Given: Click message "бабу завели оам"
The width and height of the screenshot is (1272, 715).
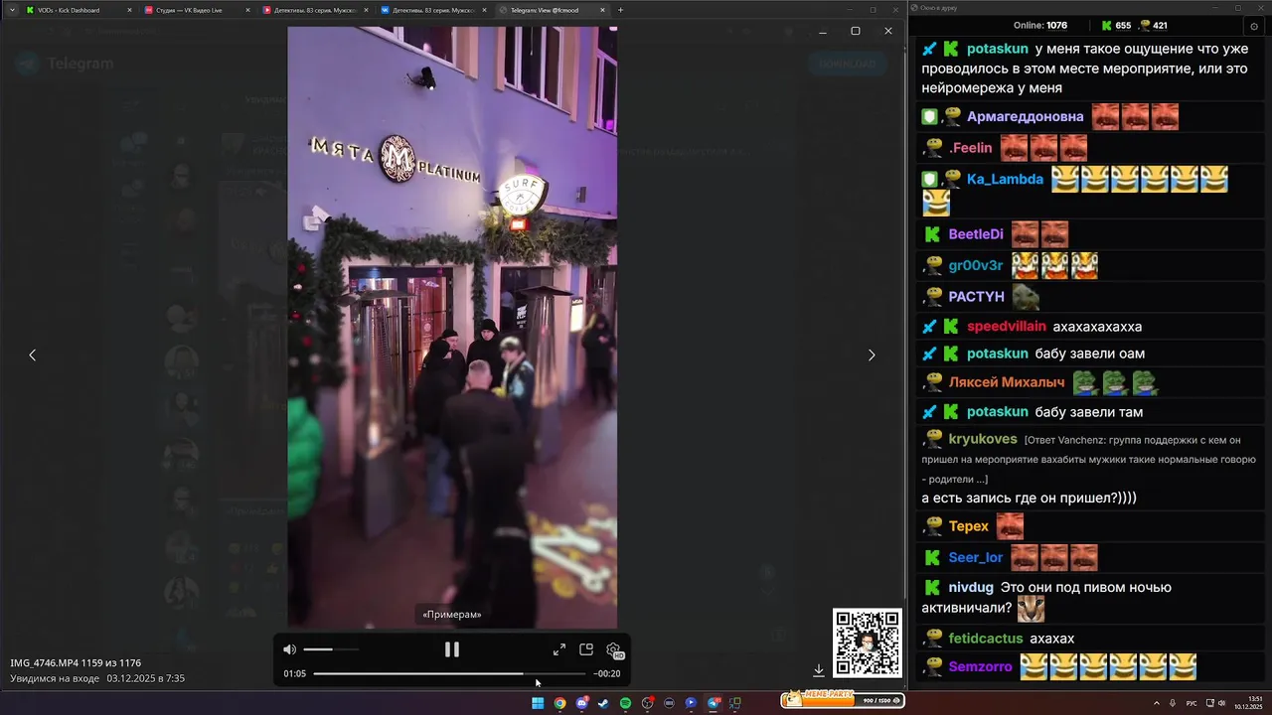Looking at the screenshot, I should coord(1090,355).
